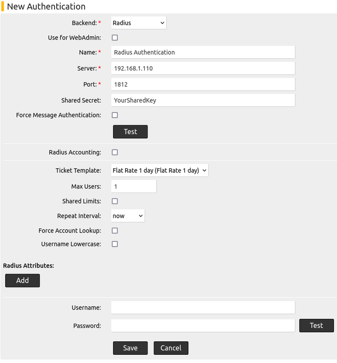Select the Server address field
This screenshot has width=337, height=363.
203,68
